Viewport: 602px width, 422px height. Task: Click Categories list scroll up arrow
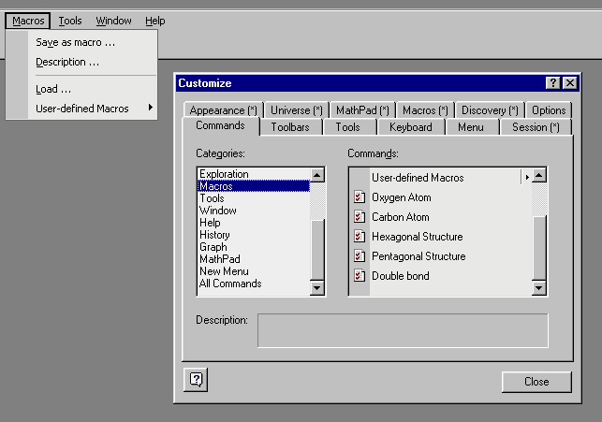point(317,175)
